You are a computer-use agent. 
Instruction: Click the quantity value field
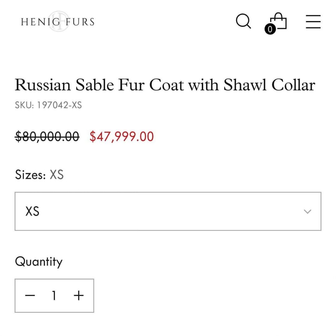click(54, 295)
